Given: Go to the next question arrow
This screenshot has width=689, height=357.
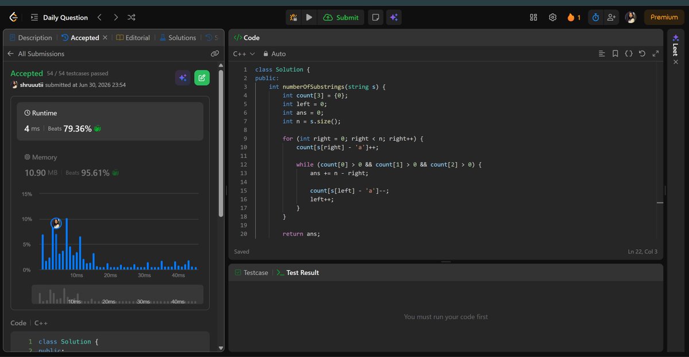Looking at the screenshot, I should [116, 17].
